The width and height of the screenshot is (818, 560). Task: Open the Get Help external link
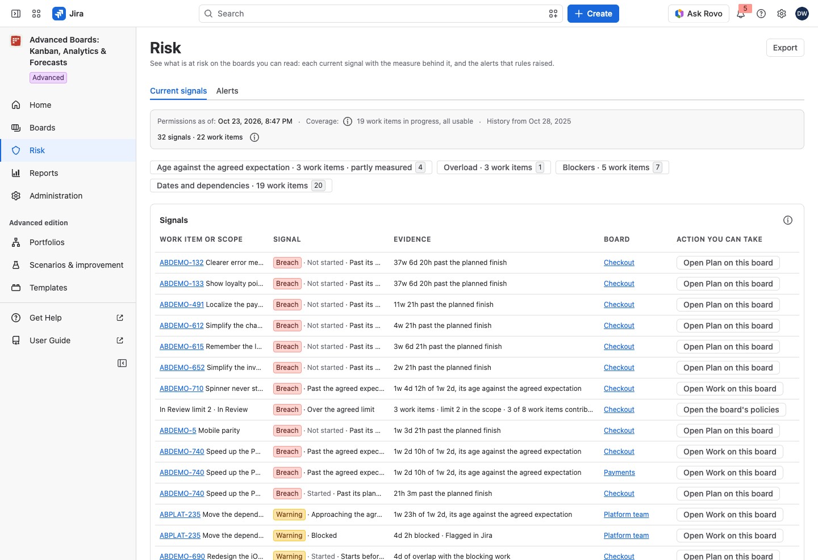point(68,318)
